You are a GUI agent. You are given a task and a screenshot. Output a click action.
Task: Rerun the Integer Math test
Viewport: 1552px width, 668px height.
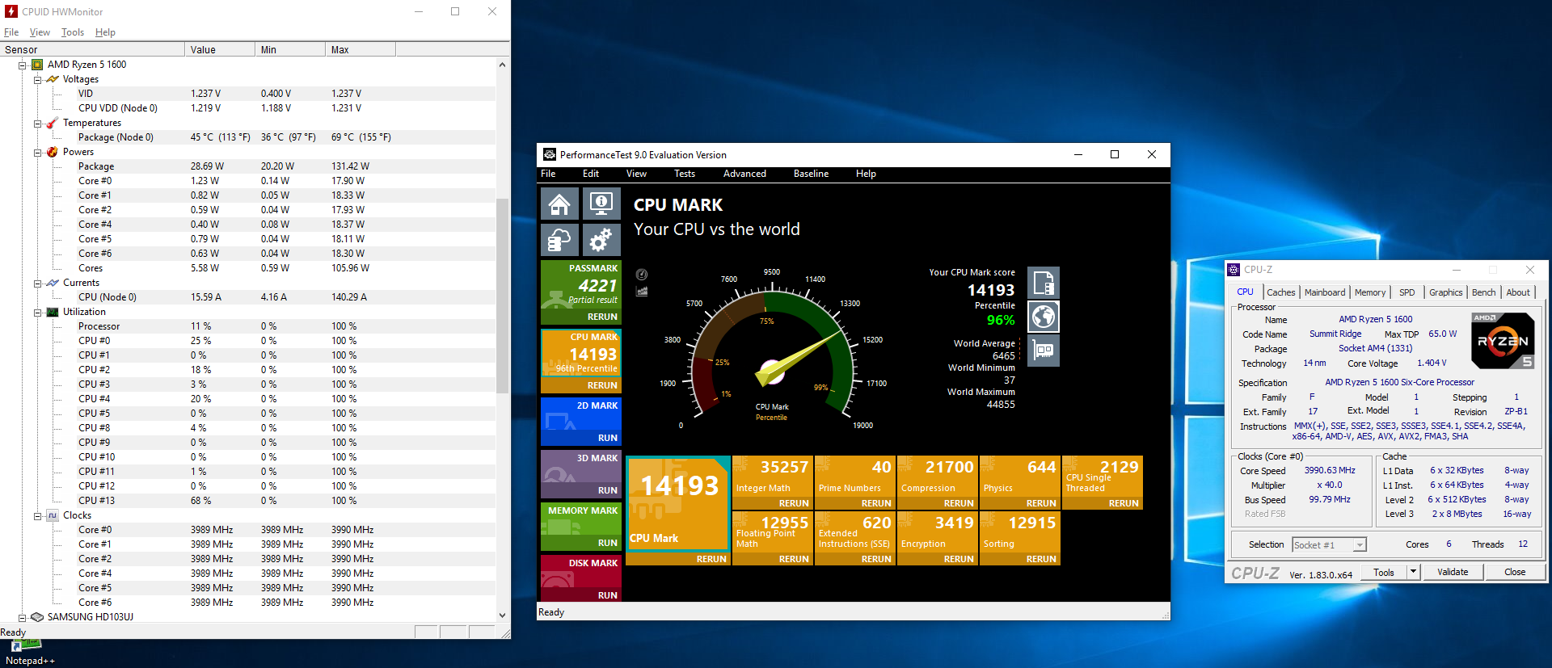click(x=793, y=503)
